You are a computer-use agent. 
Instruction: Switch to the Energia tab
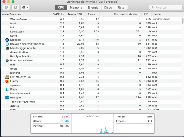coord(93,7)
